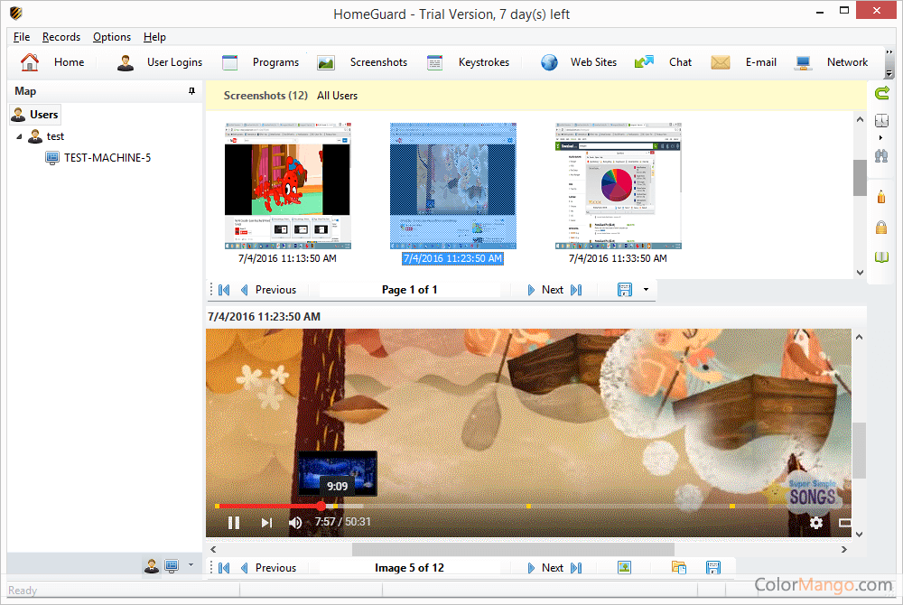
Task: Click the green refresh arrow icon
Action: click(882, 92)
